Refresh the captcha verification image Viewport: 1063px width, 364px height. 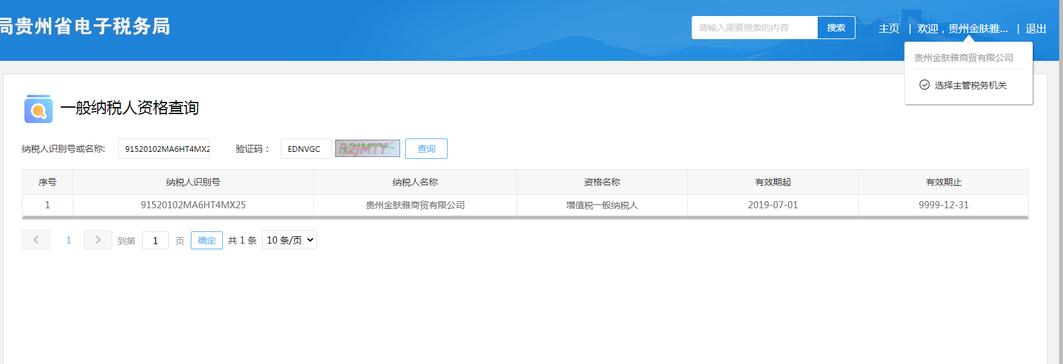pos(367,149)
